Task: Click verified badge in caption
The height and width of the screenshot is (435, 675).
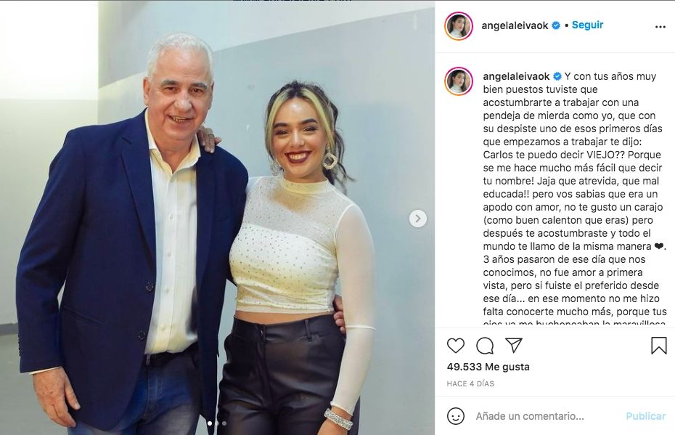Action: (557, 76)
